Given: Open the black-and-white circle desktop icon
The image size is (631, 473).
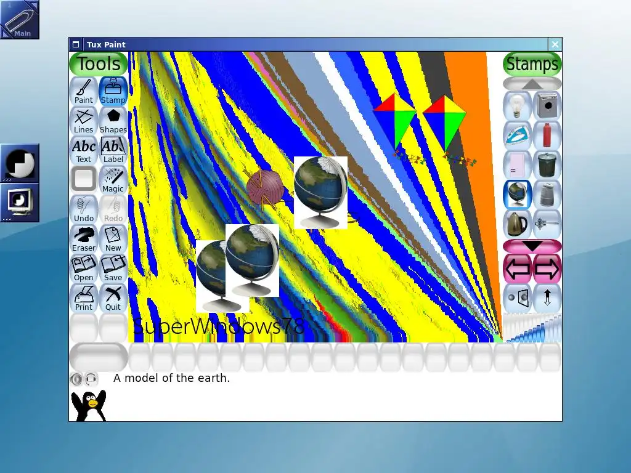Looking at the screenshot, I should 20,163.
